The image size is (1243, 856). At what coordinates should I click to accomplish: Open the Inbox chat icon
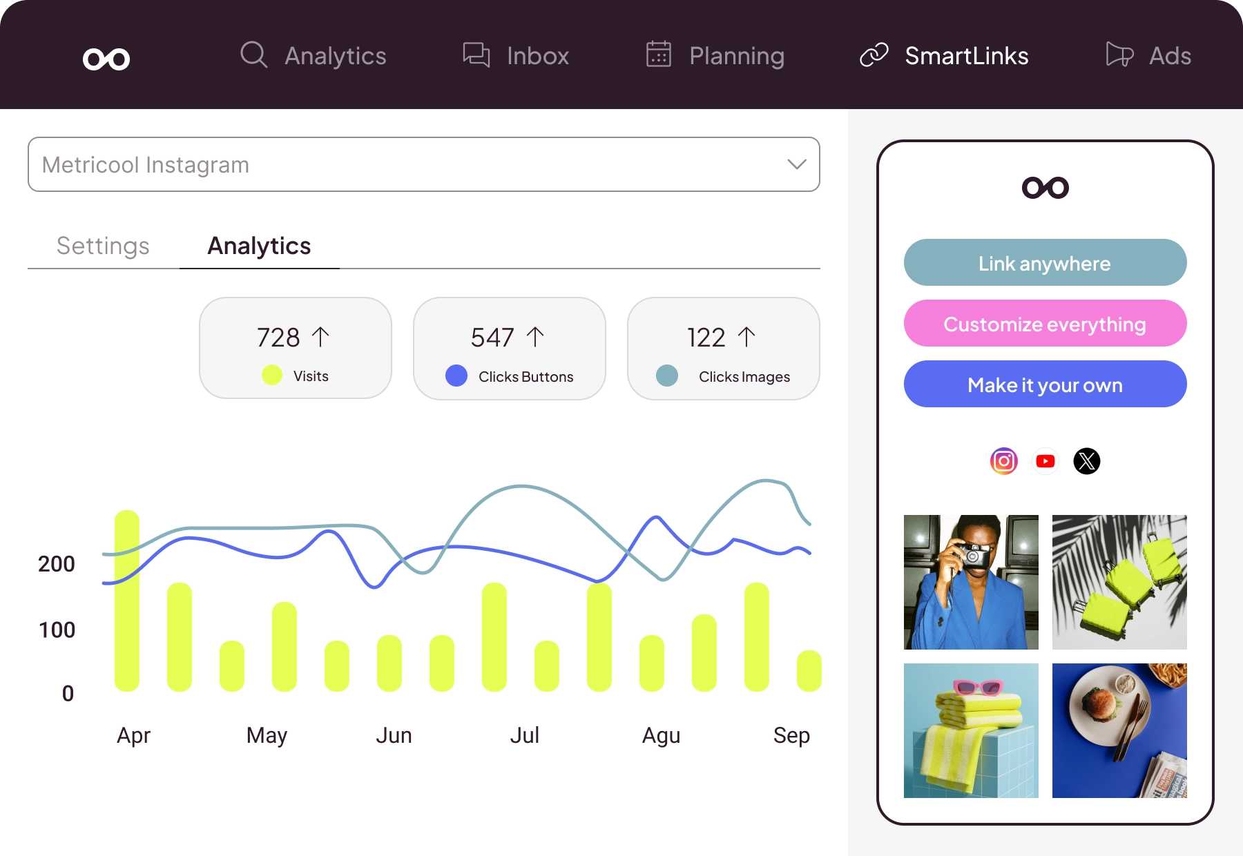[x=475, y=55]
